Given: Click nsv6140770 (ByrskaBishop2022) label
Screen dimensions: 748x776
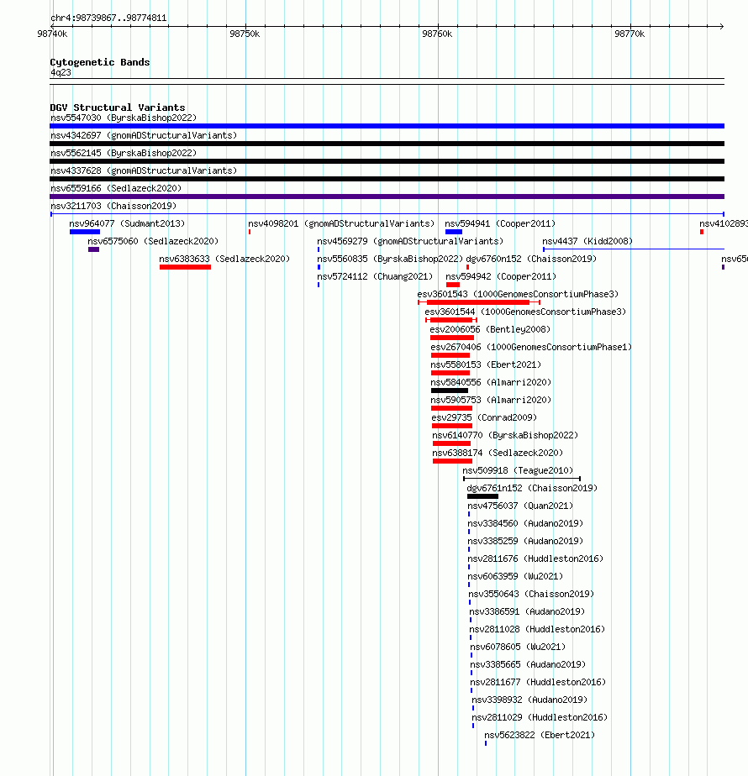Looking at the screenshot, I should point(505,436).
